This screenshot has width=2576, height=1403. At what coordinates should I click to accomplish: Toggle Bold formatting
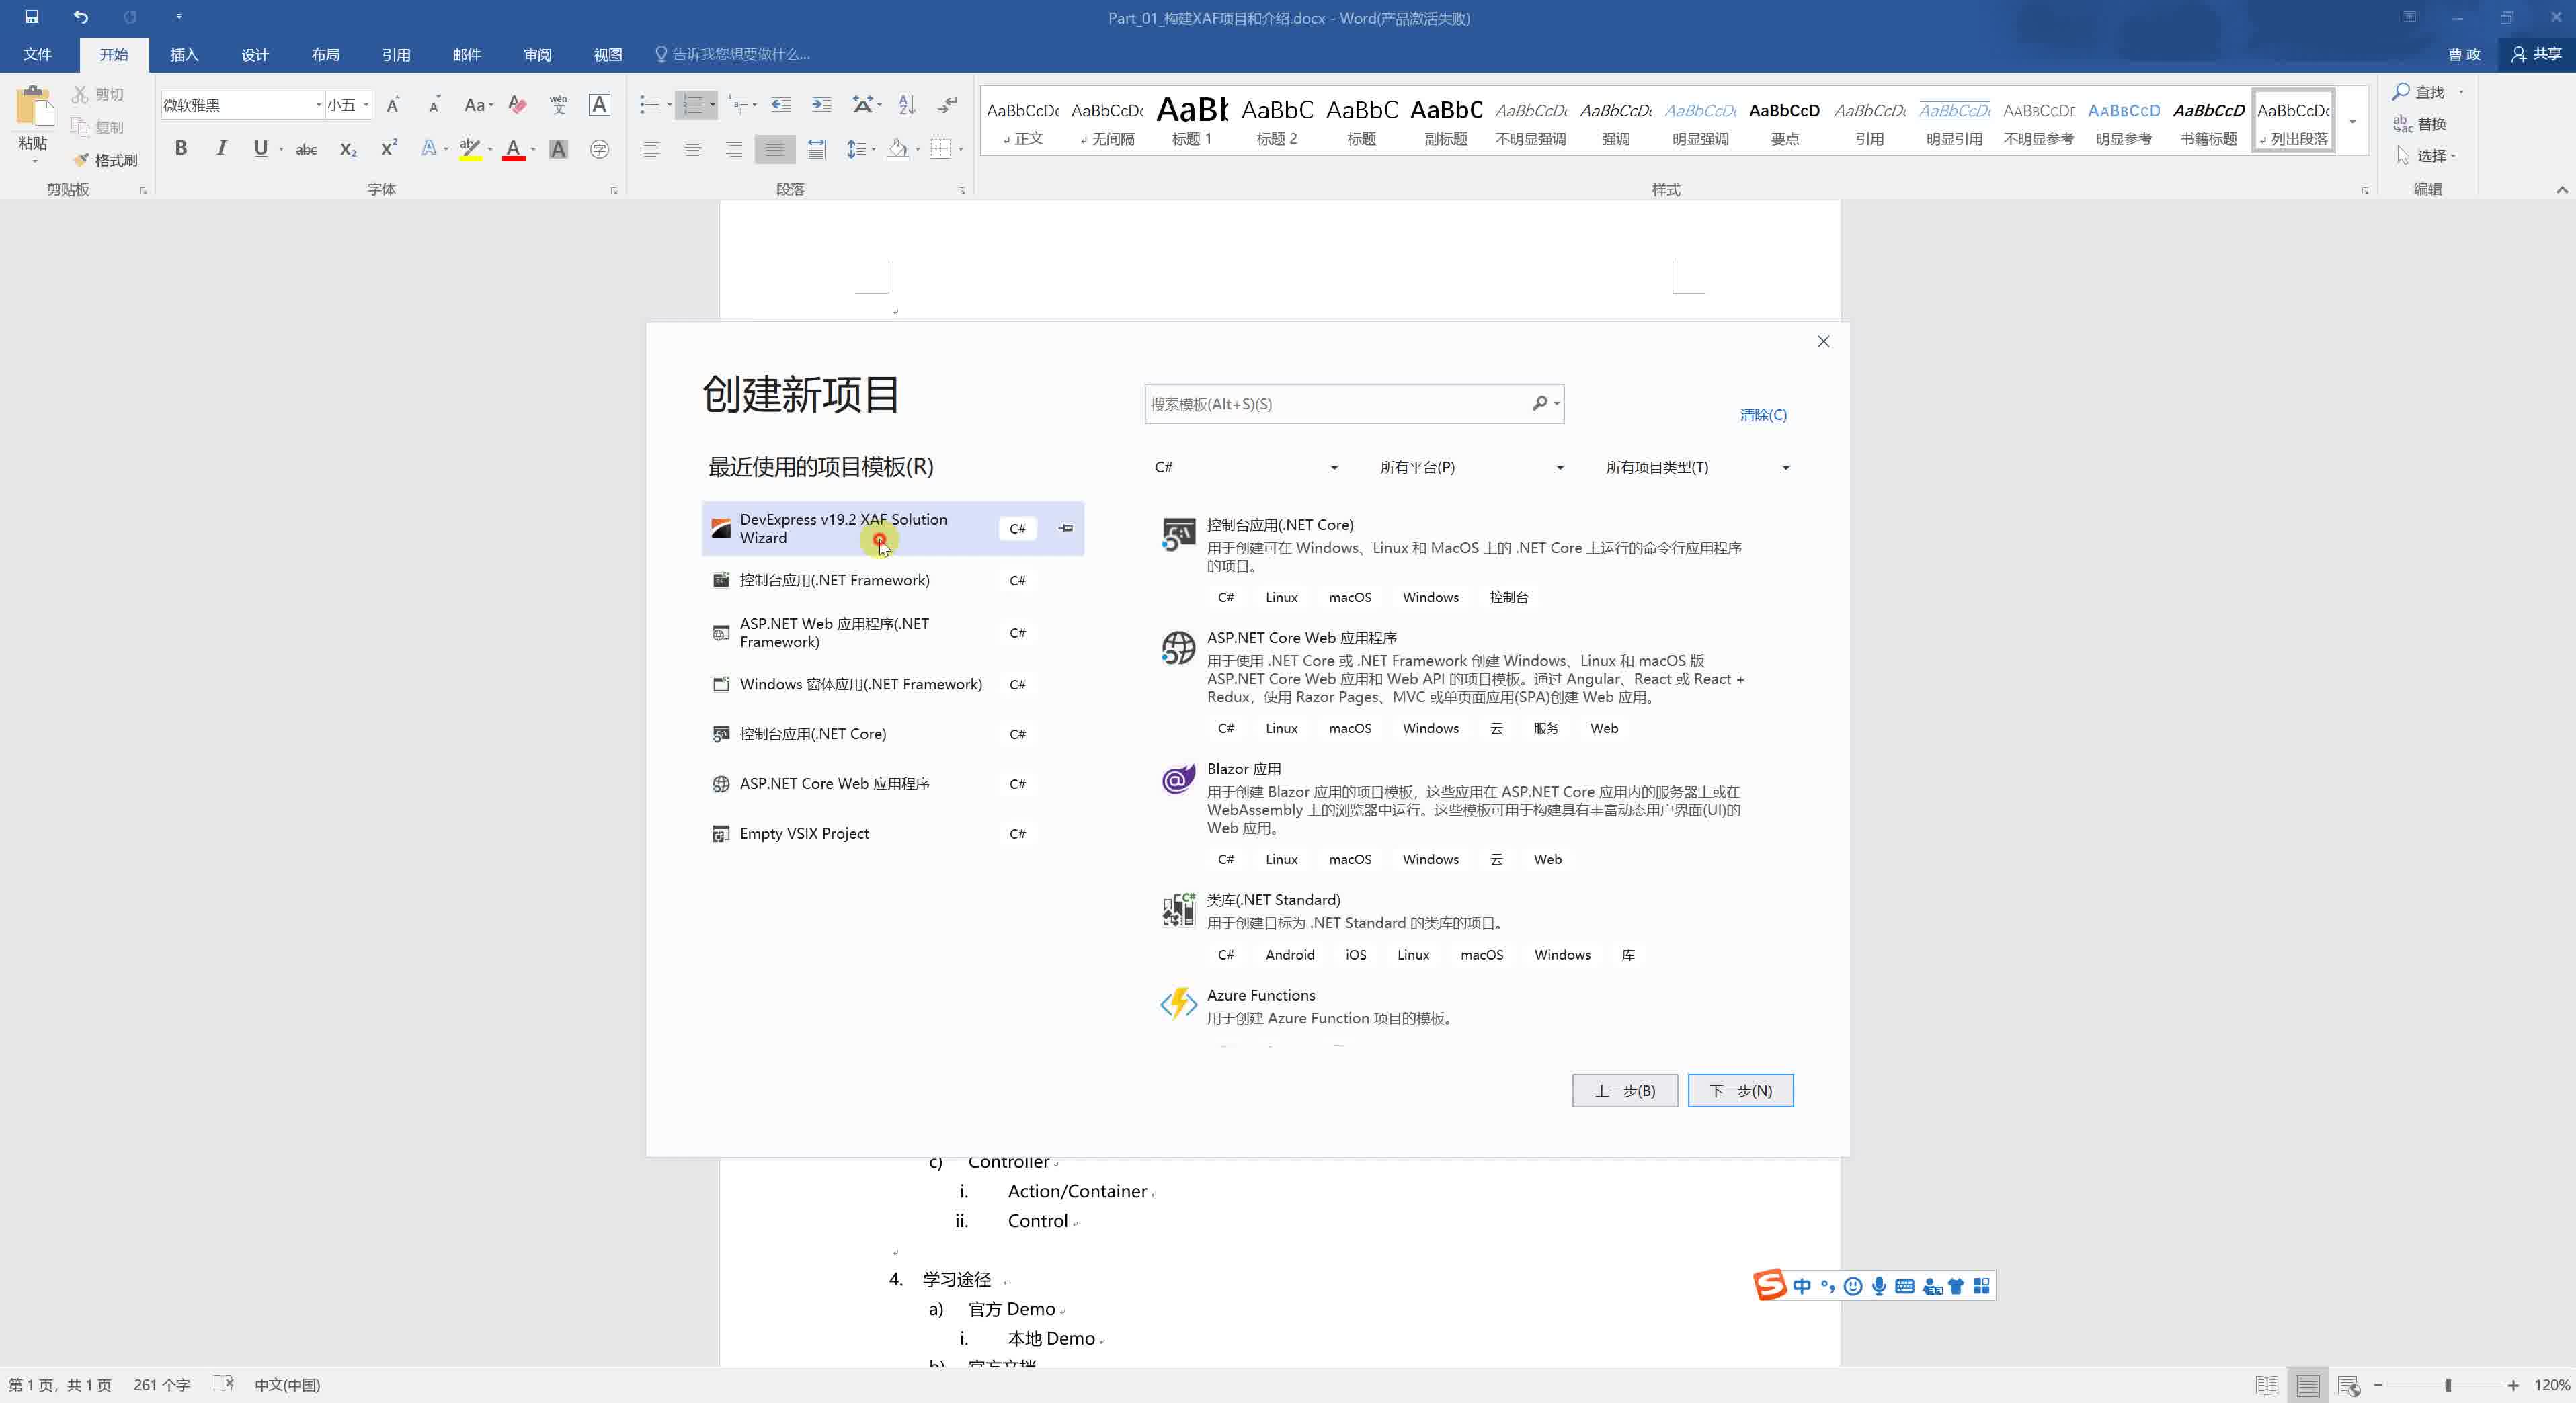pyautogui.click(x=181, y=149)
